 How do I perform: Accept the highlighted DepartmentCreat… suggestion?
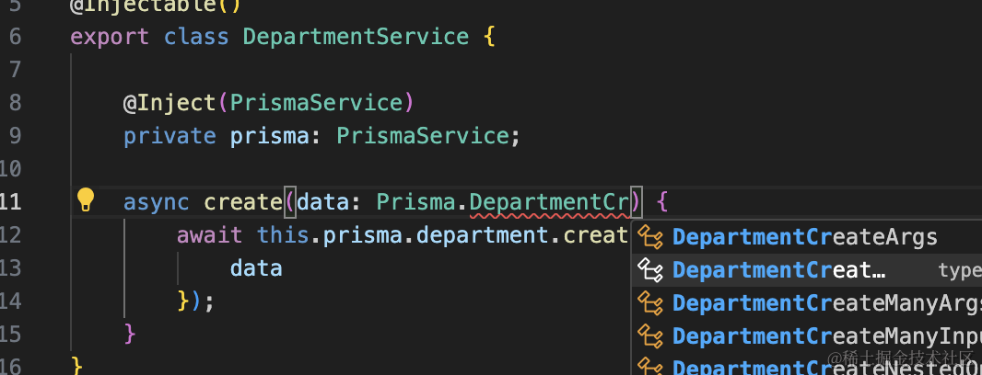click(x=778, y=270)
